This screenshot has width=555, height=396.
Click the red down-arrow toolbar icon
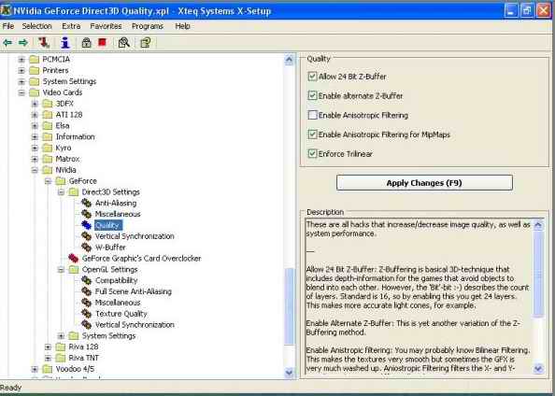pos(44,42)
